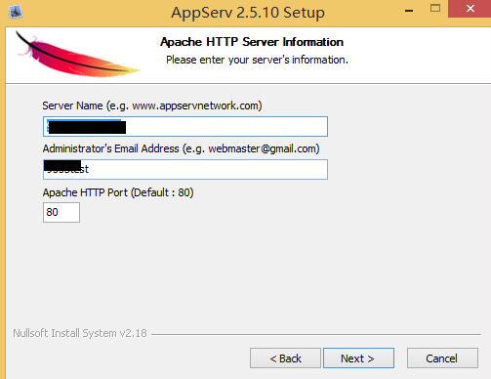Click the Next button

358,358
